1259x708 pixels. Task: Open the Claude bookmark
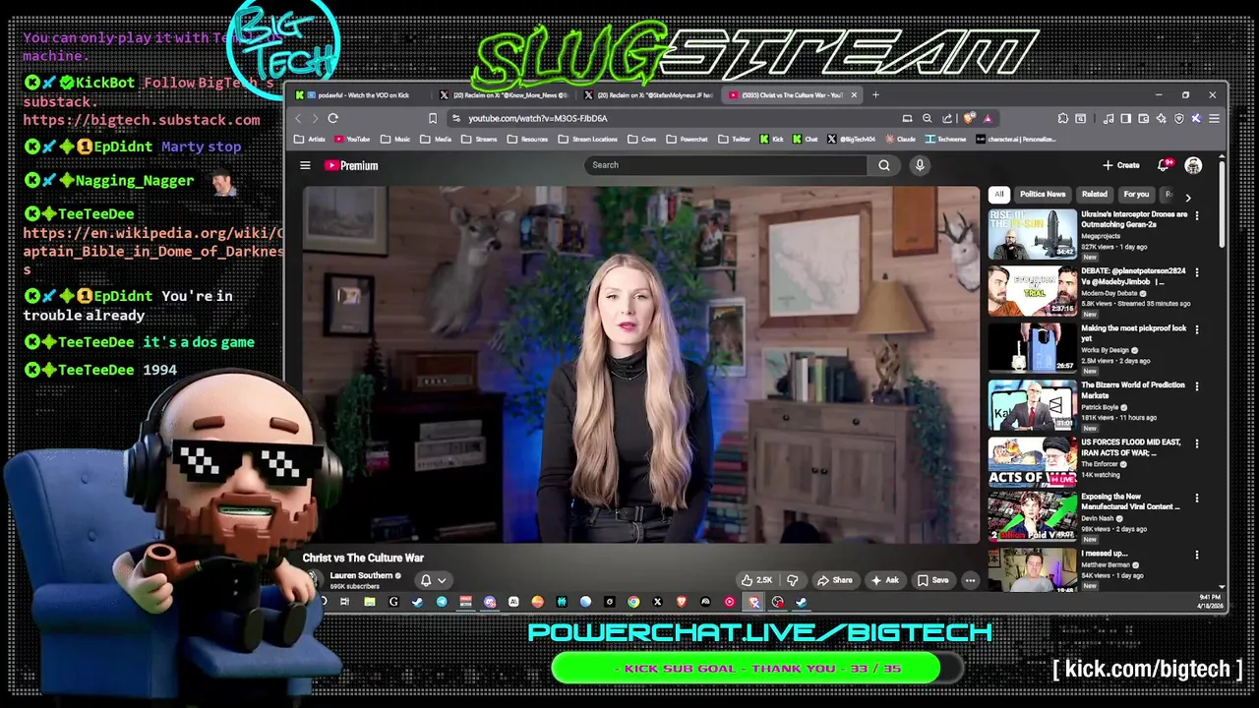pos(900,140)
